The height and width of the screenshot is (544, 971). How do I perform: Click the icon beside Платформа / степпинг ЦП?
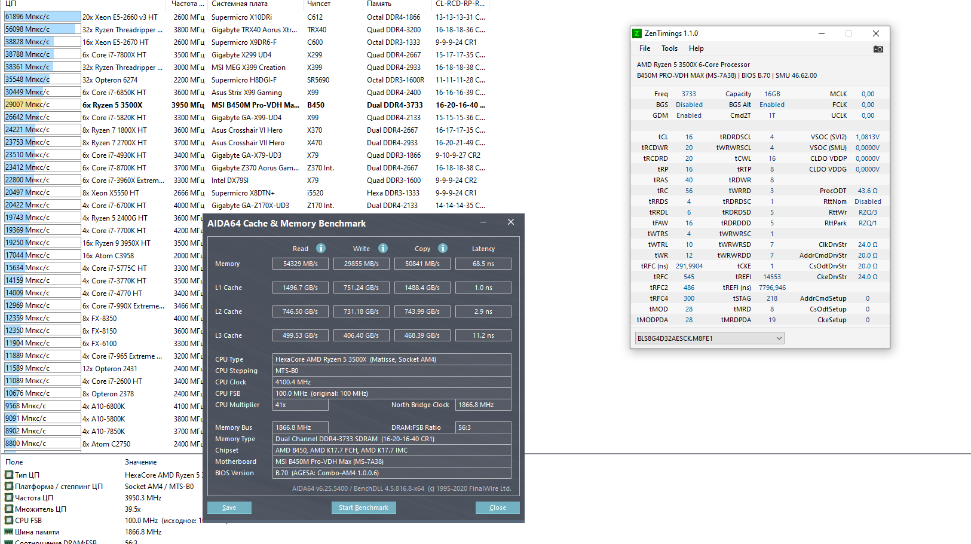(x=9, y=486)
